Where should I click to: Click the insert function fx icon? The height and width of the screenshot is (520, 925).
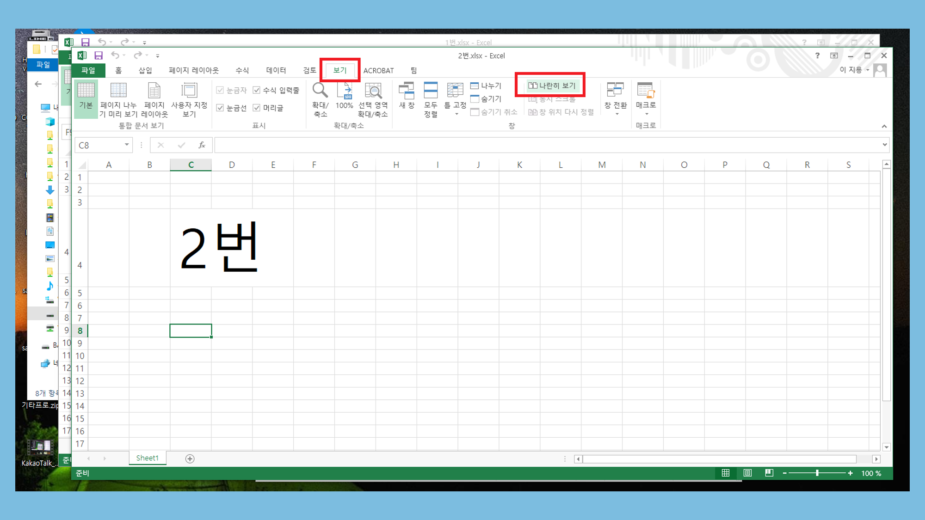(x=202, y=145)
